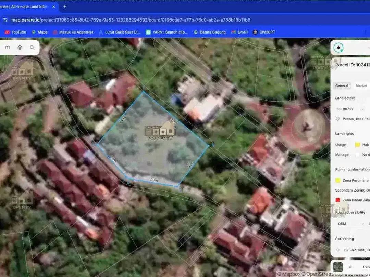Image resolution: width=370 pixels, height=277 pixels.
Task: Open the Lutut Sakit Saat Di bookmark
Action: (120, 32)
